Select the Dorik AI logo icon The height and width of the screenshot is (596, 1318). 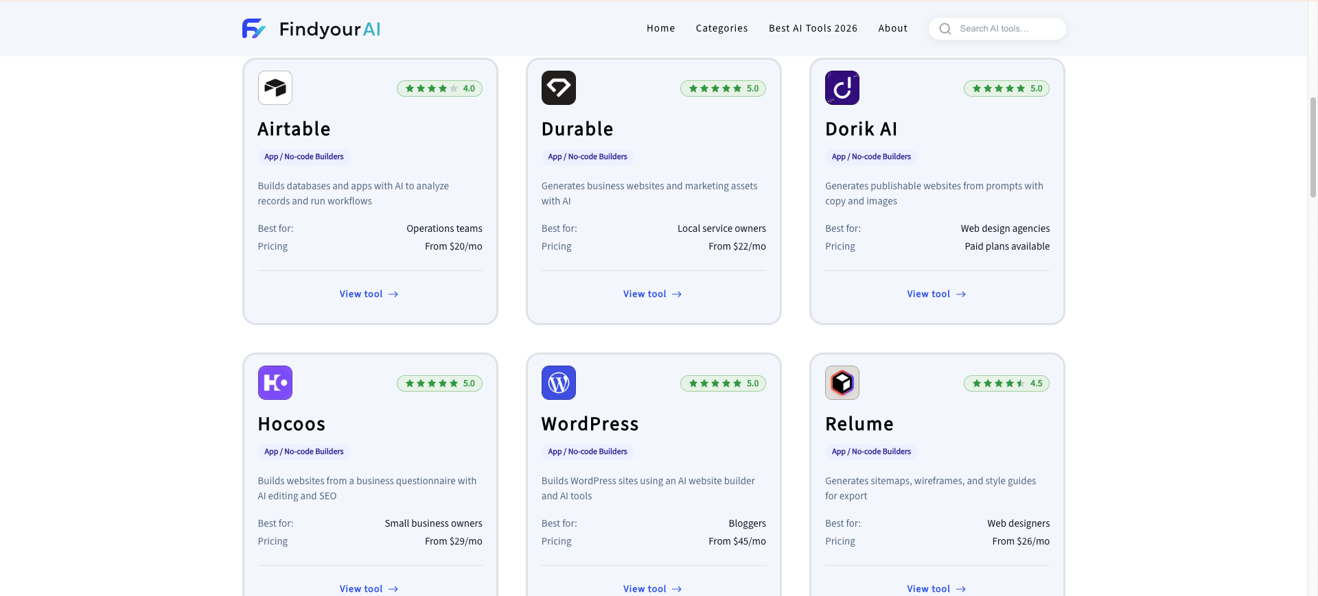[x=842, y=88]
